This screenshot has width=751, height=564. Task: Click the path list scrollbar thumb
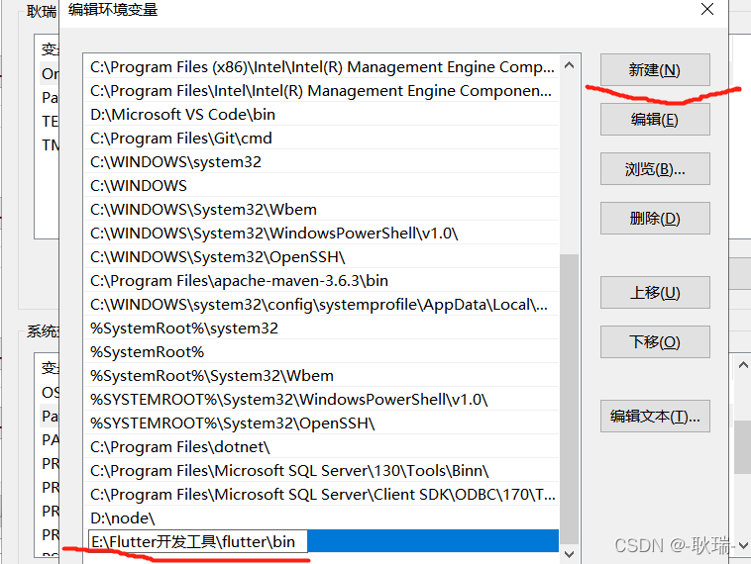point(569,400)
